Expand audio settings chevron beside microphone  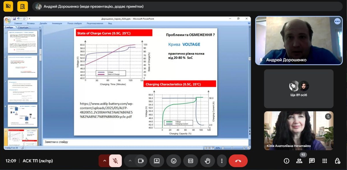click(x=104, y=161)
